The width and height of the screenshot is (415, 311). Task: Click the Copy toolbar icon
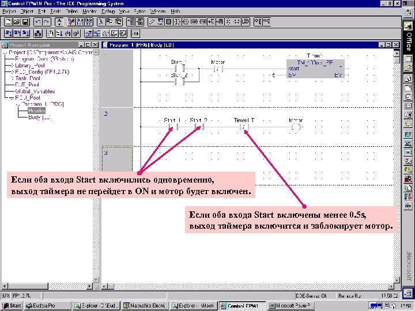pyautogui.click(x=110, y=22)
